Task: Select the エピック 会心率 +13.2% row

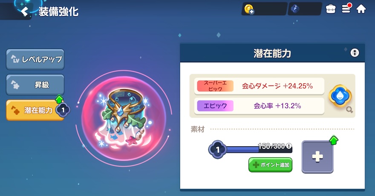Action: [x=259, y=106]
